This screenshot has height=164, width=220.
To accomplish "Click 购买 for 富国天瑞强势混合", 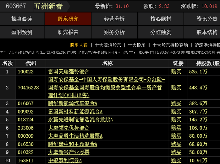I will 176,71.
